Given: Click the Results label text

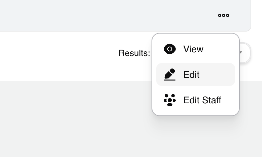Looking at the screenshot, I should tap(134, 53).
